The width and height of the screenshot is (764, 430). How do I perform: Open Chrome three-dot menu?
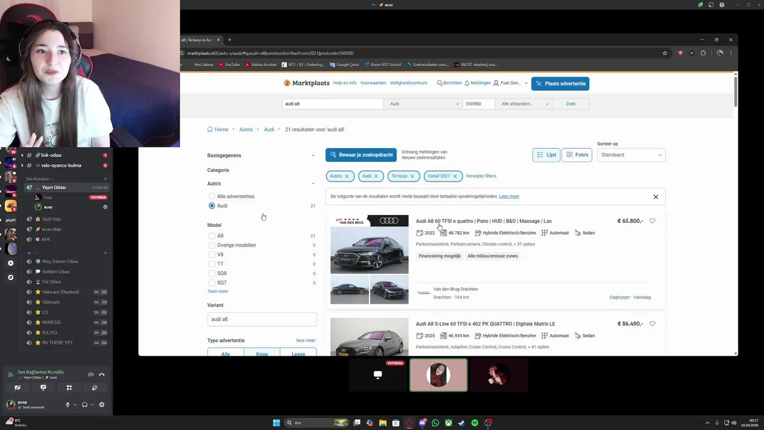click(731, 53)
